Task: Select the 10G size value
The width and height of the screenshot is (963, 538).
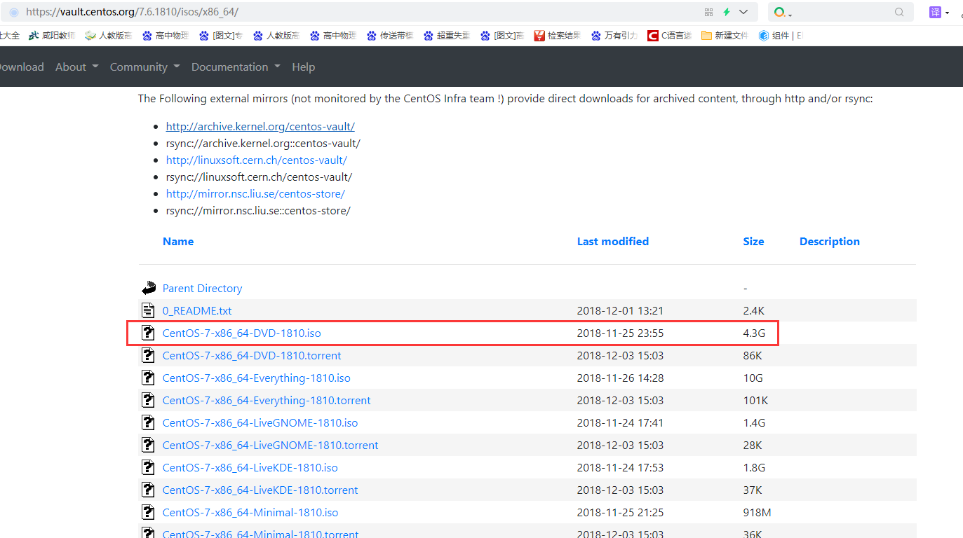Action: pyautogui.click(x=753, y=378)
